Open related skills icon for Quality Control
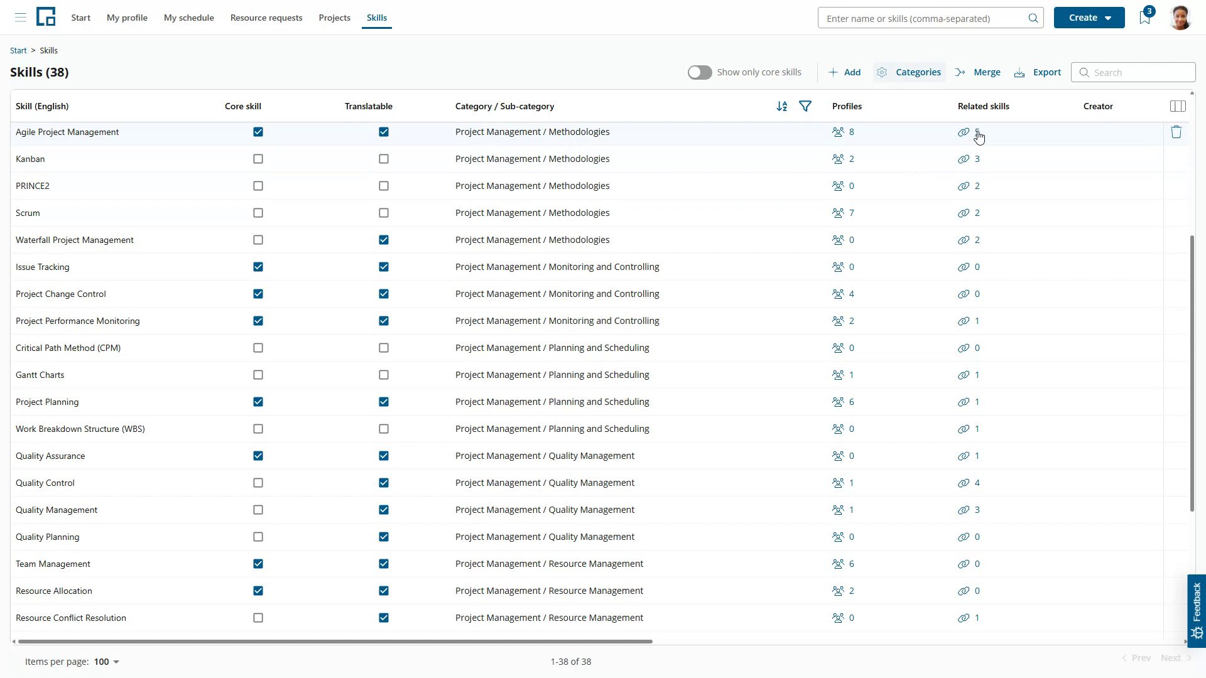This screenshot has height=678, width=1206. click(964, 483)
